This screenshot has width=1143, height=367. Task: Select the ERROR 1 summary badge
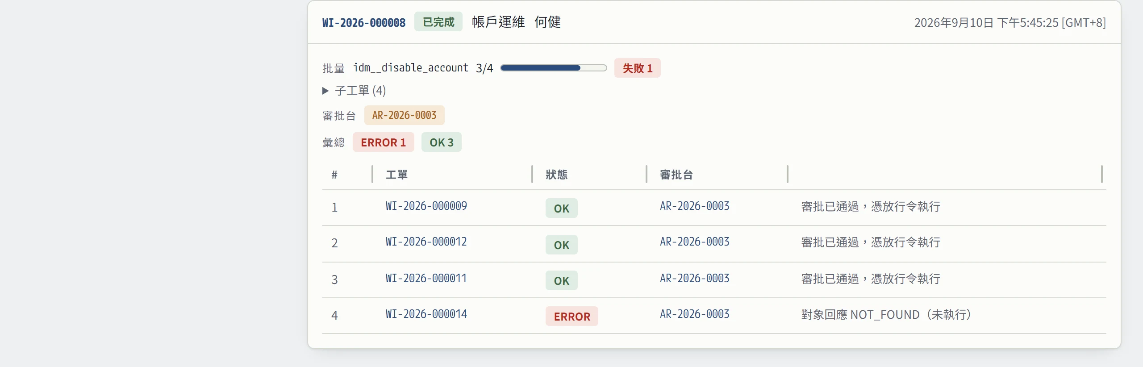click(383, 142)
